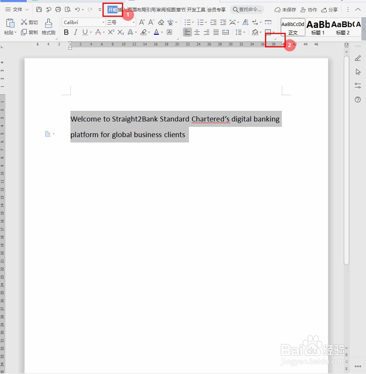This screenshot has height=374, width=366.
Task: Center align the paragraph
Action: (197, 32)
